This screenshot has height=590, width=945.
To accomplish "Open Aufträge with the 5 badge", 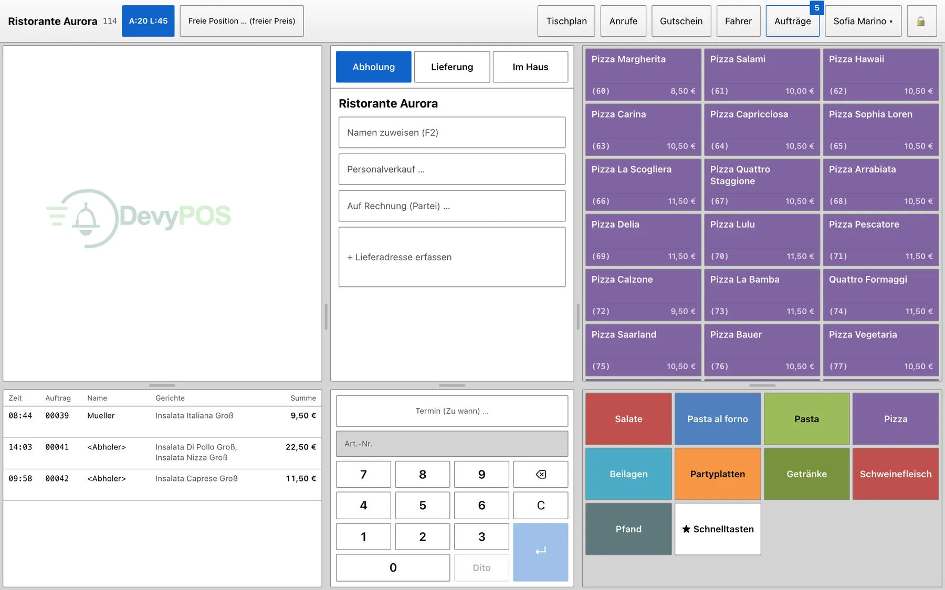I will pos(792,21).
